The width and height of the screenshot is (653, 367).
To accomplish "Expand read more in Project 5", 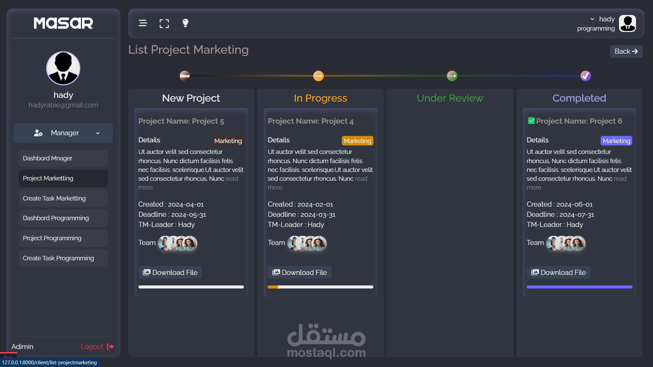I will pyautogui.click(x=231, y=179).
